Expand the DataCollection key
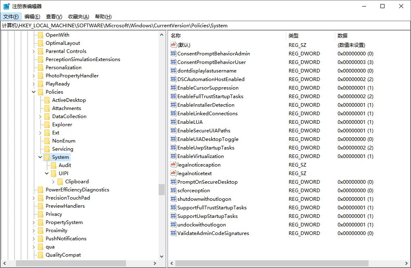 coord(40,116)
